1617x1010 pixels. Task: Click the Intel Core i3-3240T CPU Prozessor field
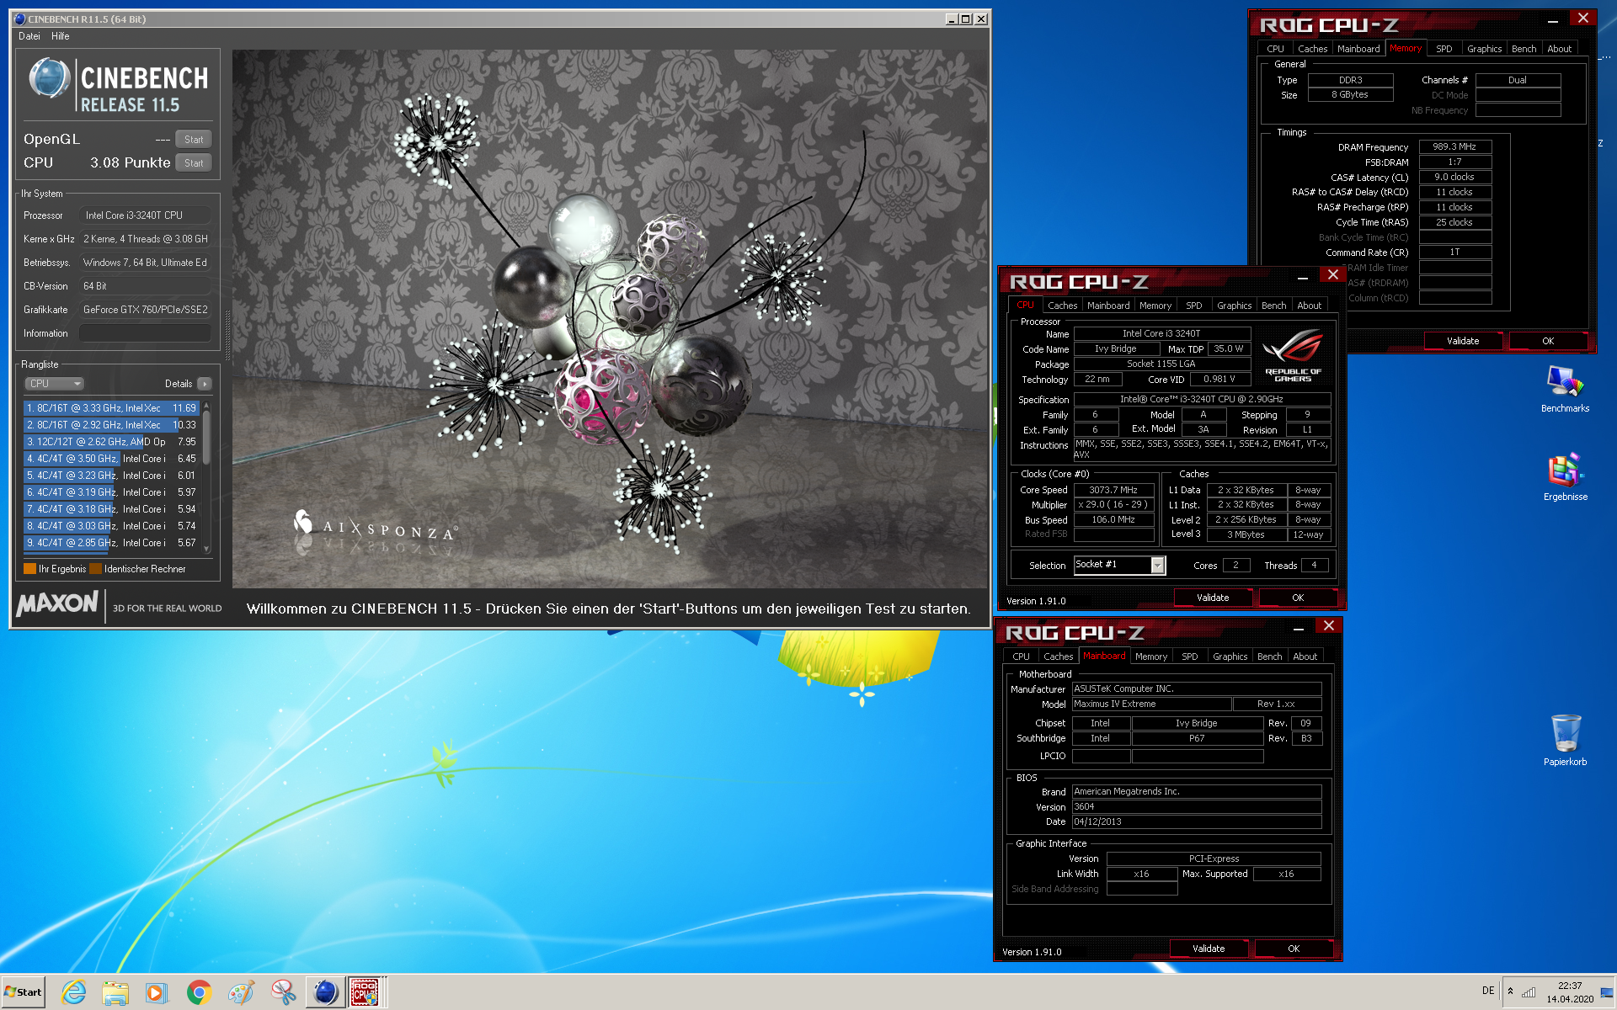point(145,215)
